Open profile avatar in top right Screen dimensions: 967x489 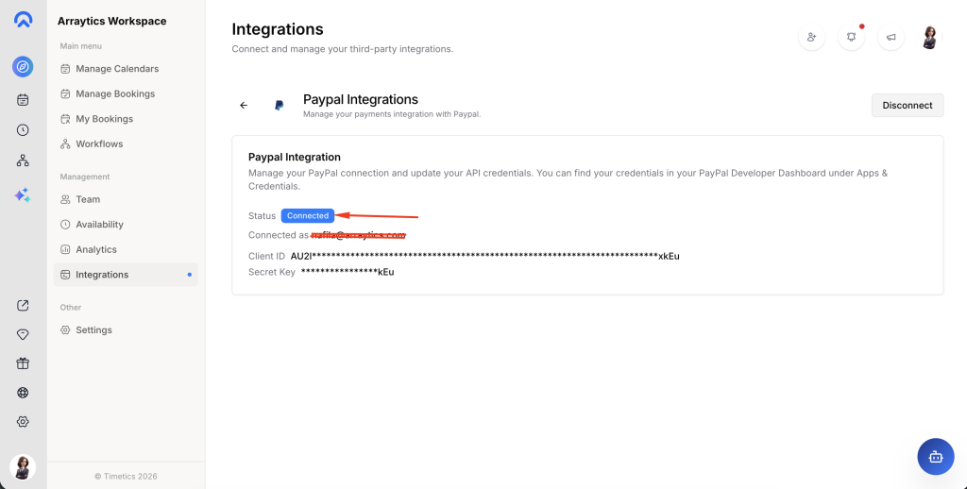[x=929, y=38]
